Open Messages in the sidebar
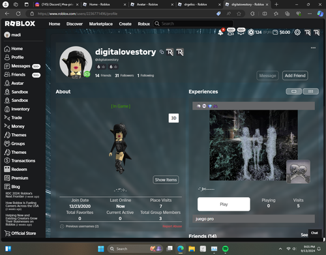 tap(22, 66)
